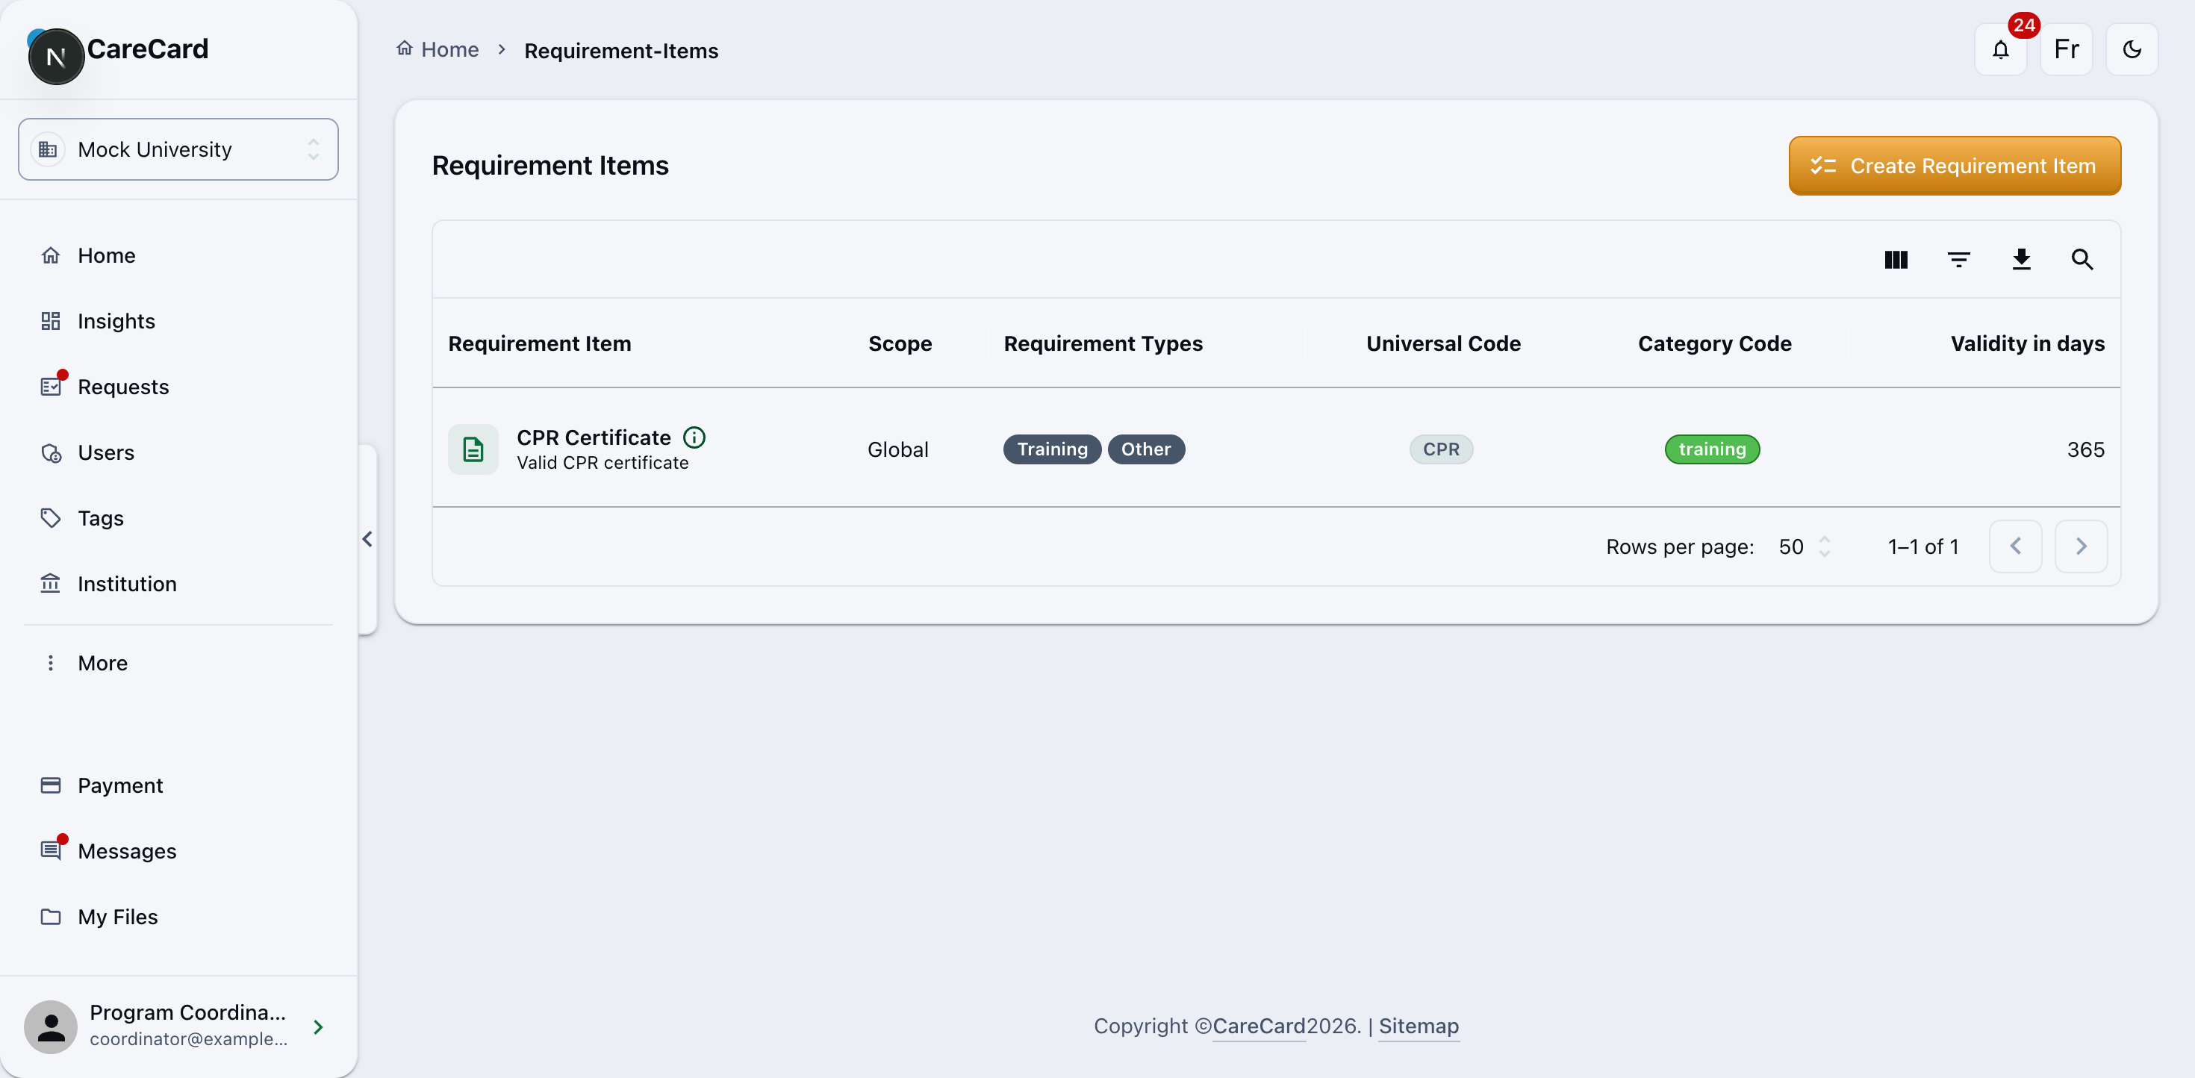Toggle dark mode moon icon

[2131, 49]
